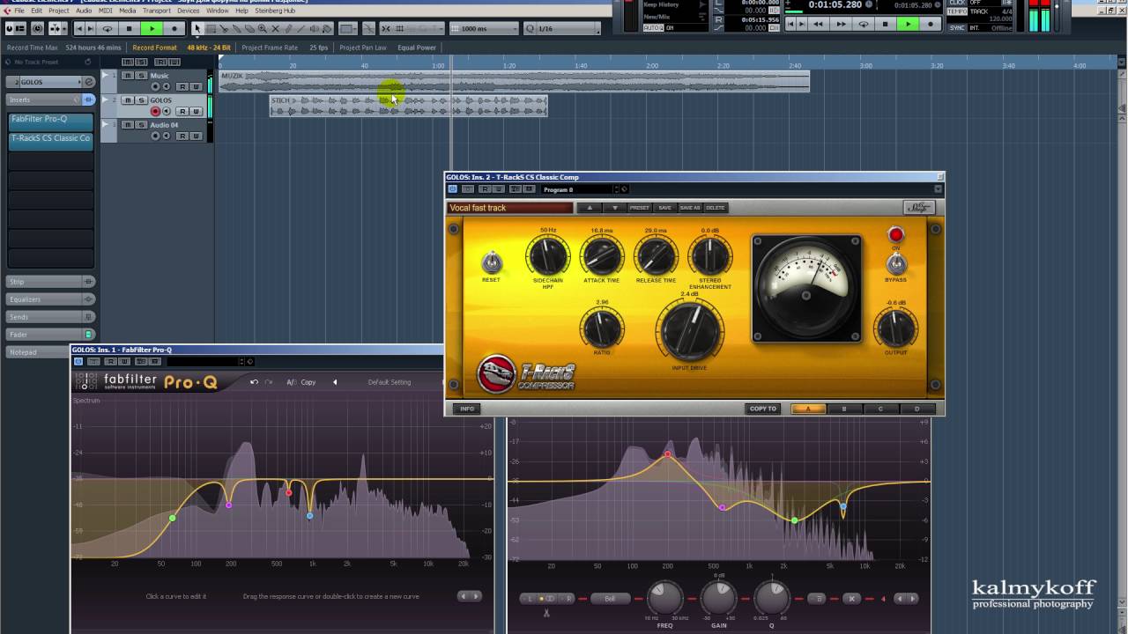Select the arrow Object Selection tool
1128x634 pixels.
click(197, 29)
